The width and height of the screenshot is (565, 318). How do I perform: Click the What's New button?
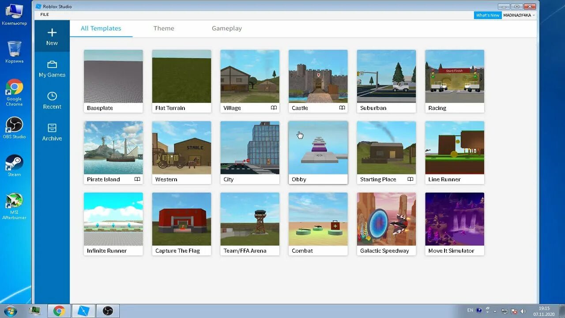click(x=487, y=15)
